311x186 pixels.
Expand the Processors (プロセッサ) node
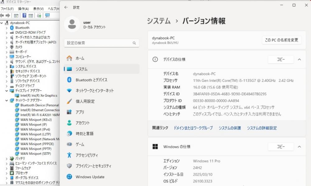point(7,173)
